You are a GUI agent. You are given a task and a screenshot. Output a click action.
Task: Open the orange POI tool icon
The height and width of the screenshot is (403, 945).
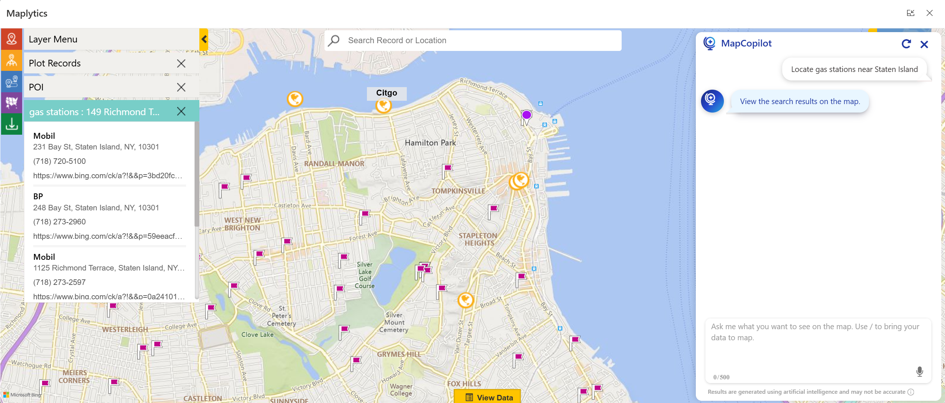(11, 60)
